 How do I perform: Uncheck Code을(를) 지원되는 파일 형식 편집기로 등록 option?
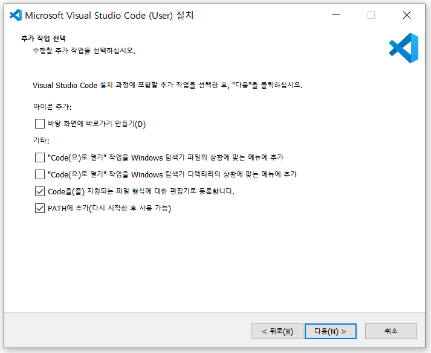click(x=40, y=191)
